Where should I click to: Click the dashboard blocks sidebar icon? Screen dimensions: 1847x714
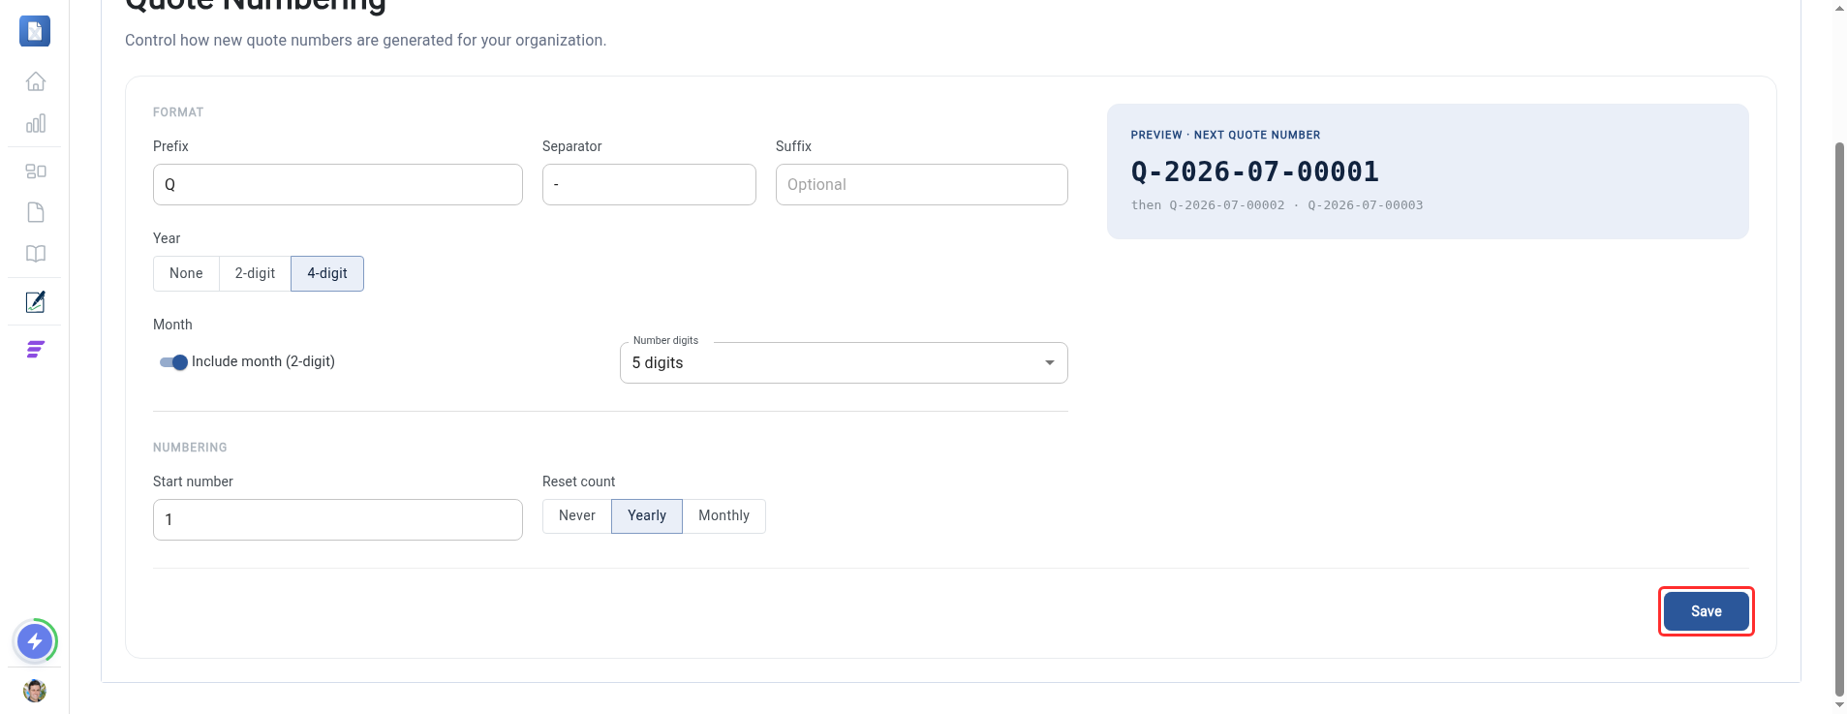point(36,171)
